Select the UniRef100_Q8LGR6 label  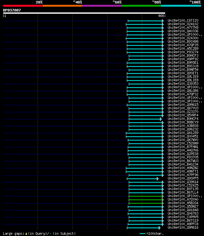(x=183, y=91)
